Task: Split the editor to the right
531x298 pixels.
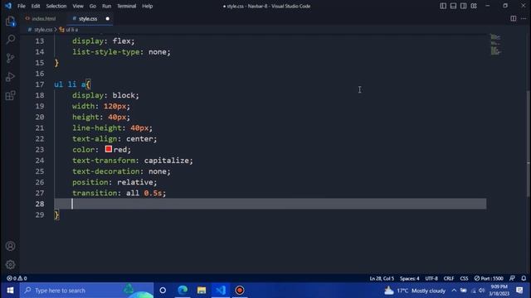Action: point(514,18)
